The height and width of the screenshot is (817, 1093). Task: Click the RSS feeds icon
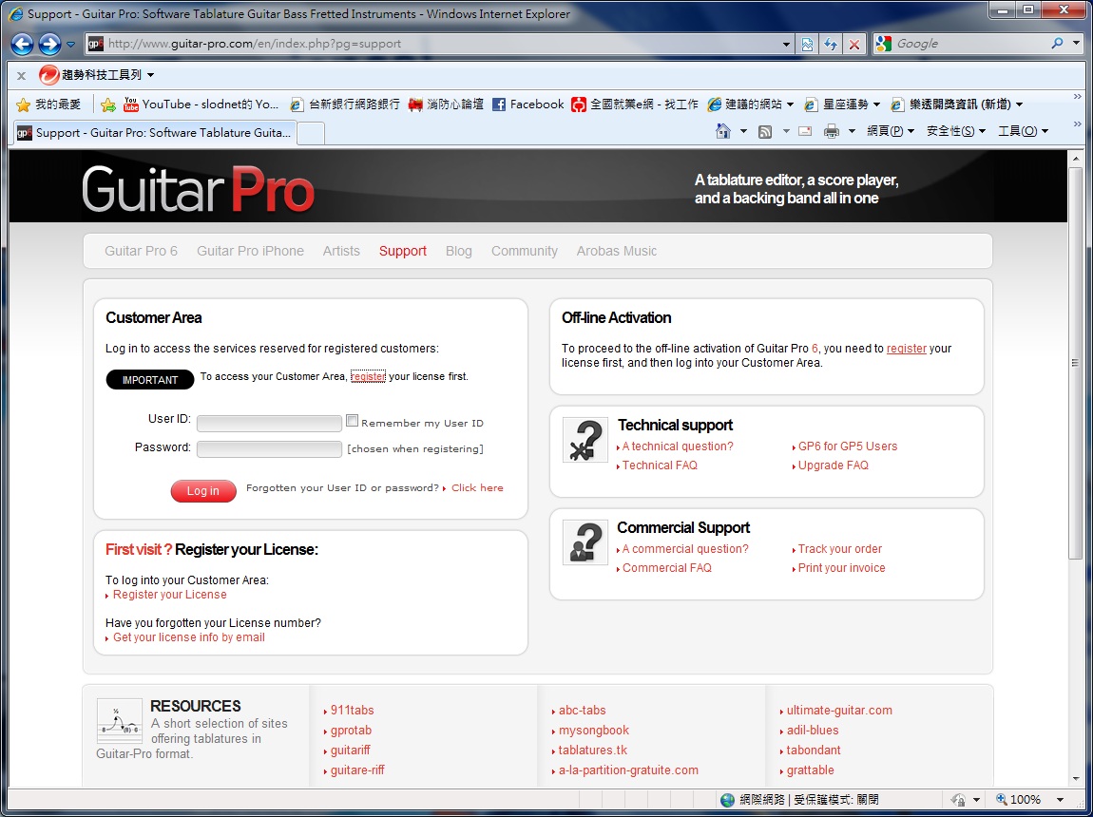(x=765, y=131)
